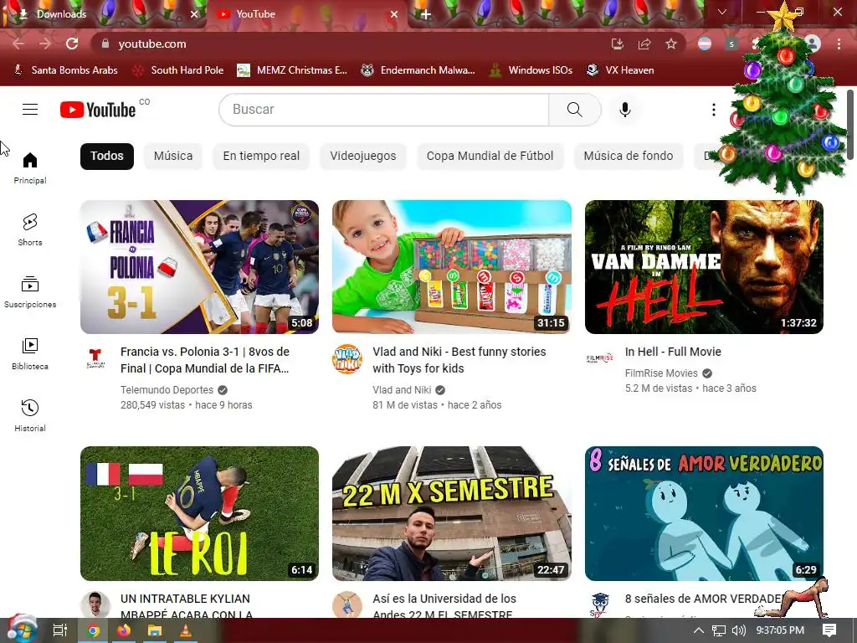The height and width of the screenshot is (643, 857).
Task: Click Firefox icon in taskbar
Action: click(124, 630)
